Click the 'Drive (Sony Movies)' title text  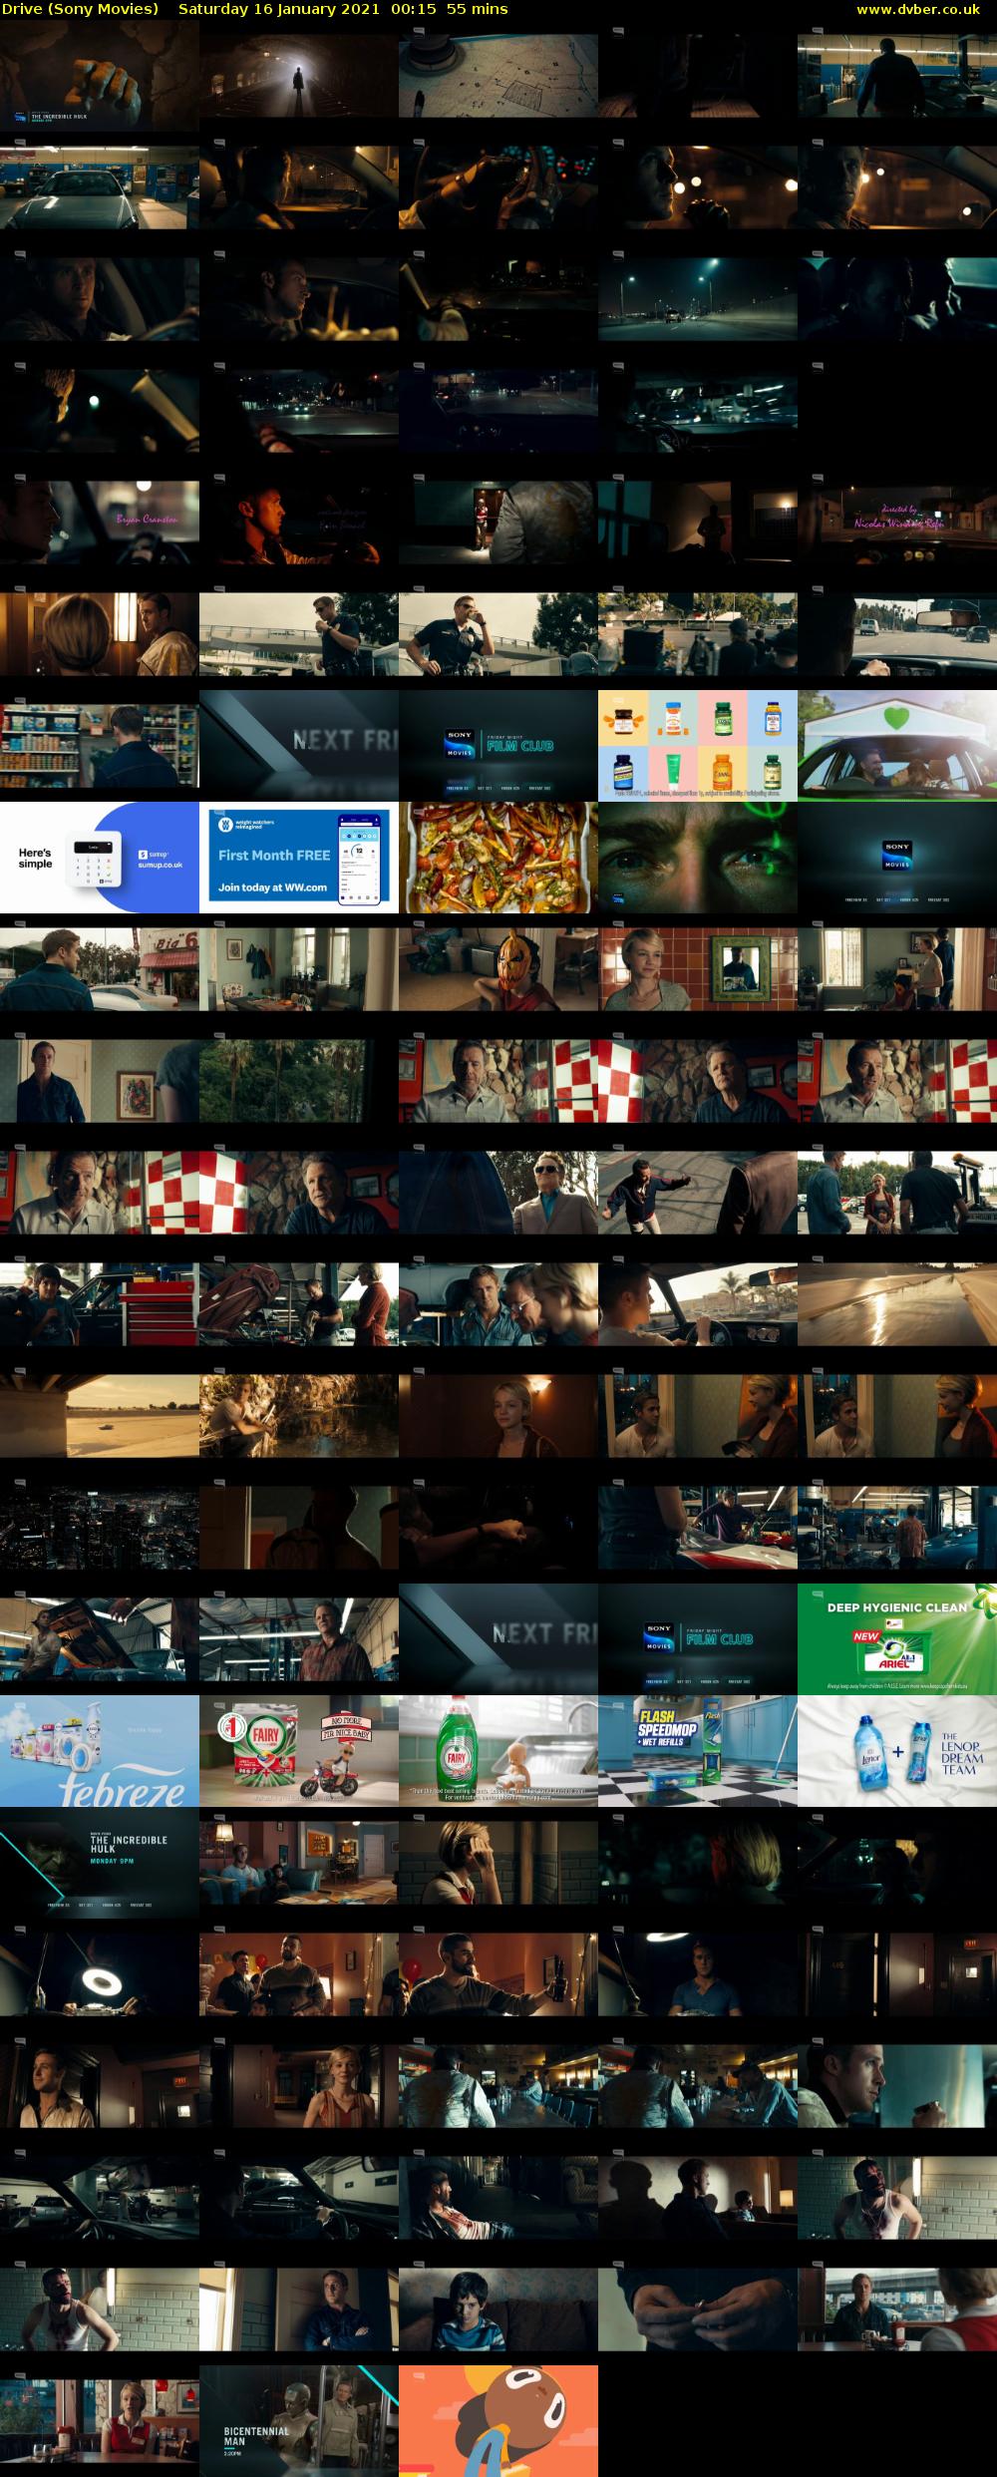[x=80, y=9]
